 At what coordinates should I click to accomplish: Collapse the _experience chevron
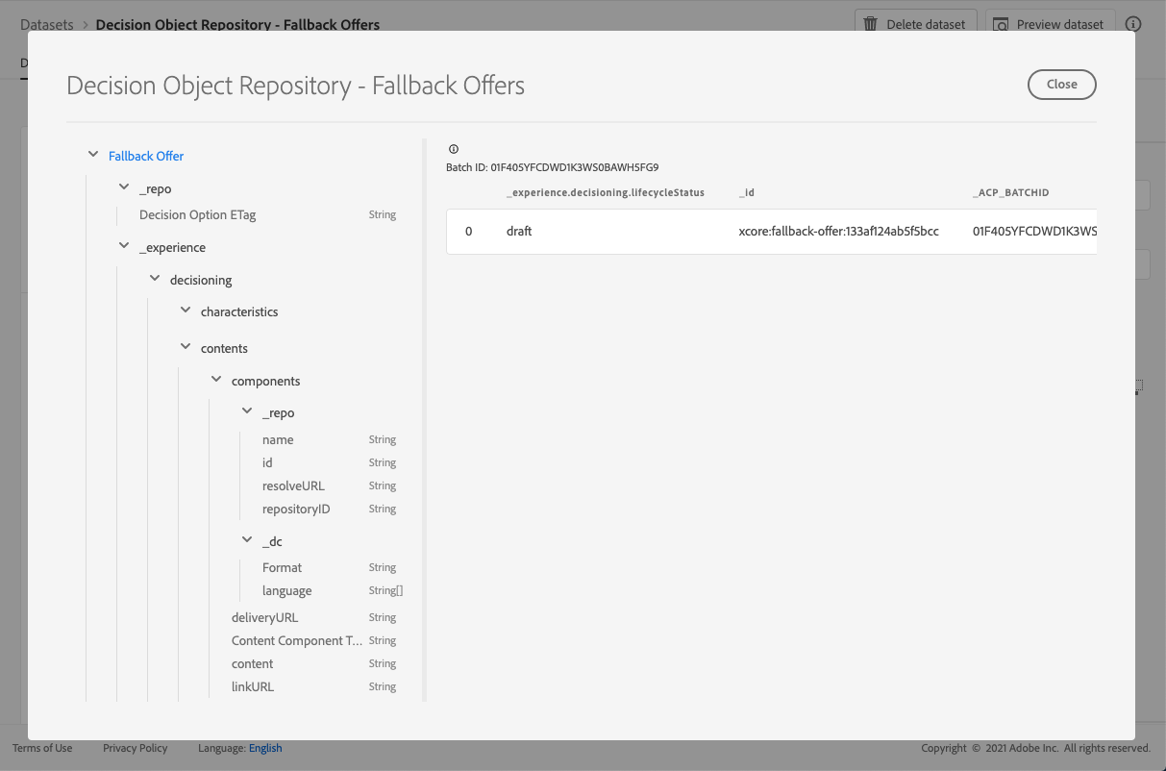(x=124, y=246)
